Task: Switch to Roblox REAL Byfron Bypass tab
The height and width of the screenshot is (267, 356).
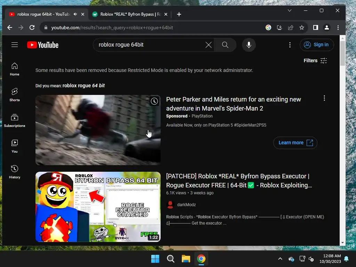Action: 131,14
